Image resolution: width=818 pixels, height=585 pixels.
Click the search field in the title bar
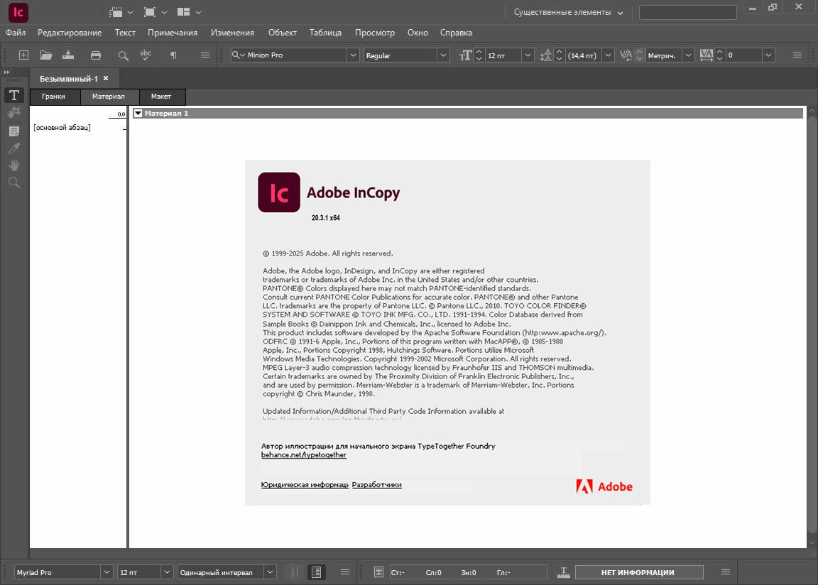(x=687, y=13)
